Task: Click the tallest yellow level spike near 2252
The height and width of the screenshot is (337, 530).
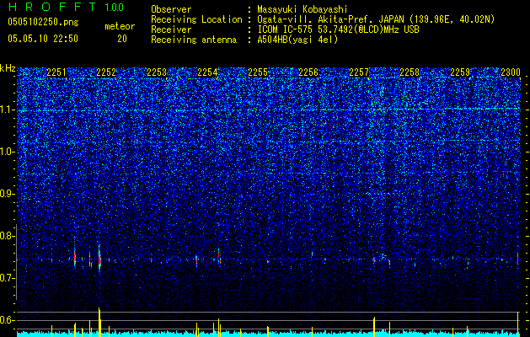Action: point(99,322)
